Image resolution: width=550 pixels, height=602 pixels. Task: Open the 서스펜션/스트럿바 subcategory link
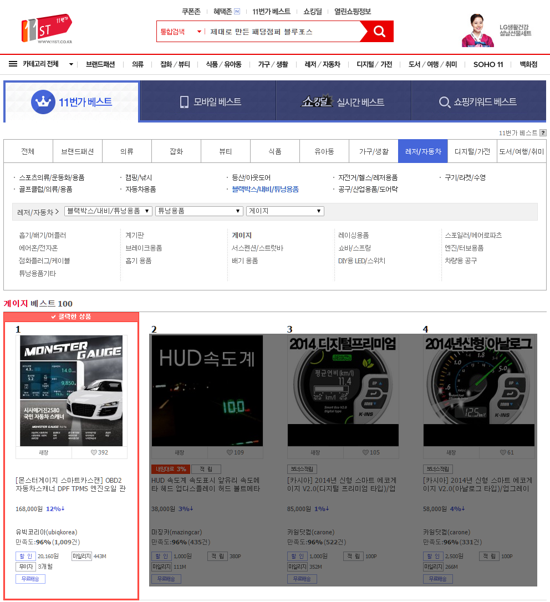pos(257,248)
